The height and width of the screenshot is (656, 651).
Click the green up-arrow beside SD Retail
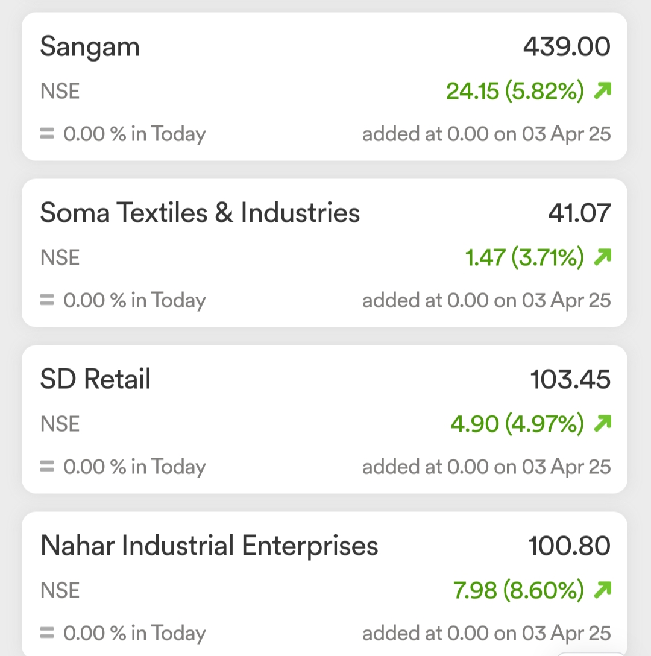pyautogui.click(x=602, y=424)
